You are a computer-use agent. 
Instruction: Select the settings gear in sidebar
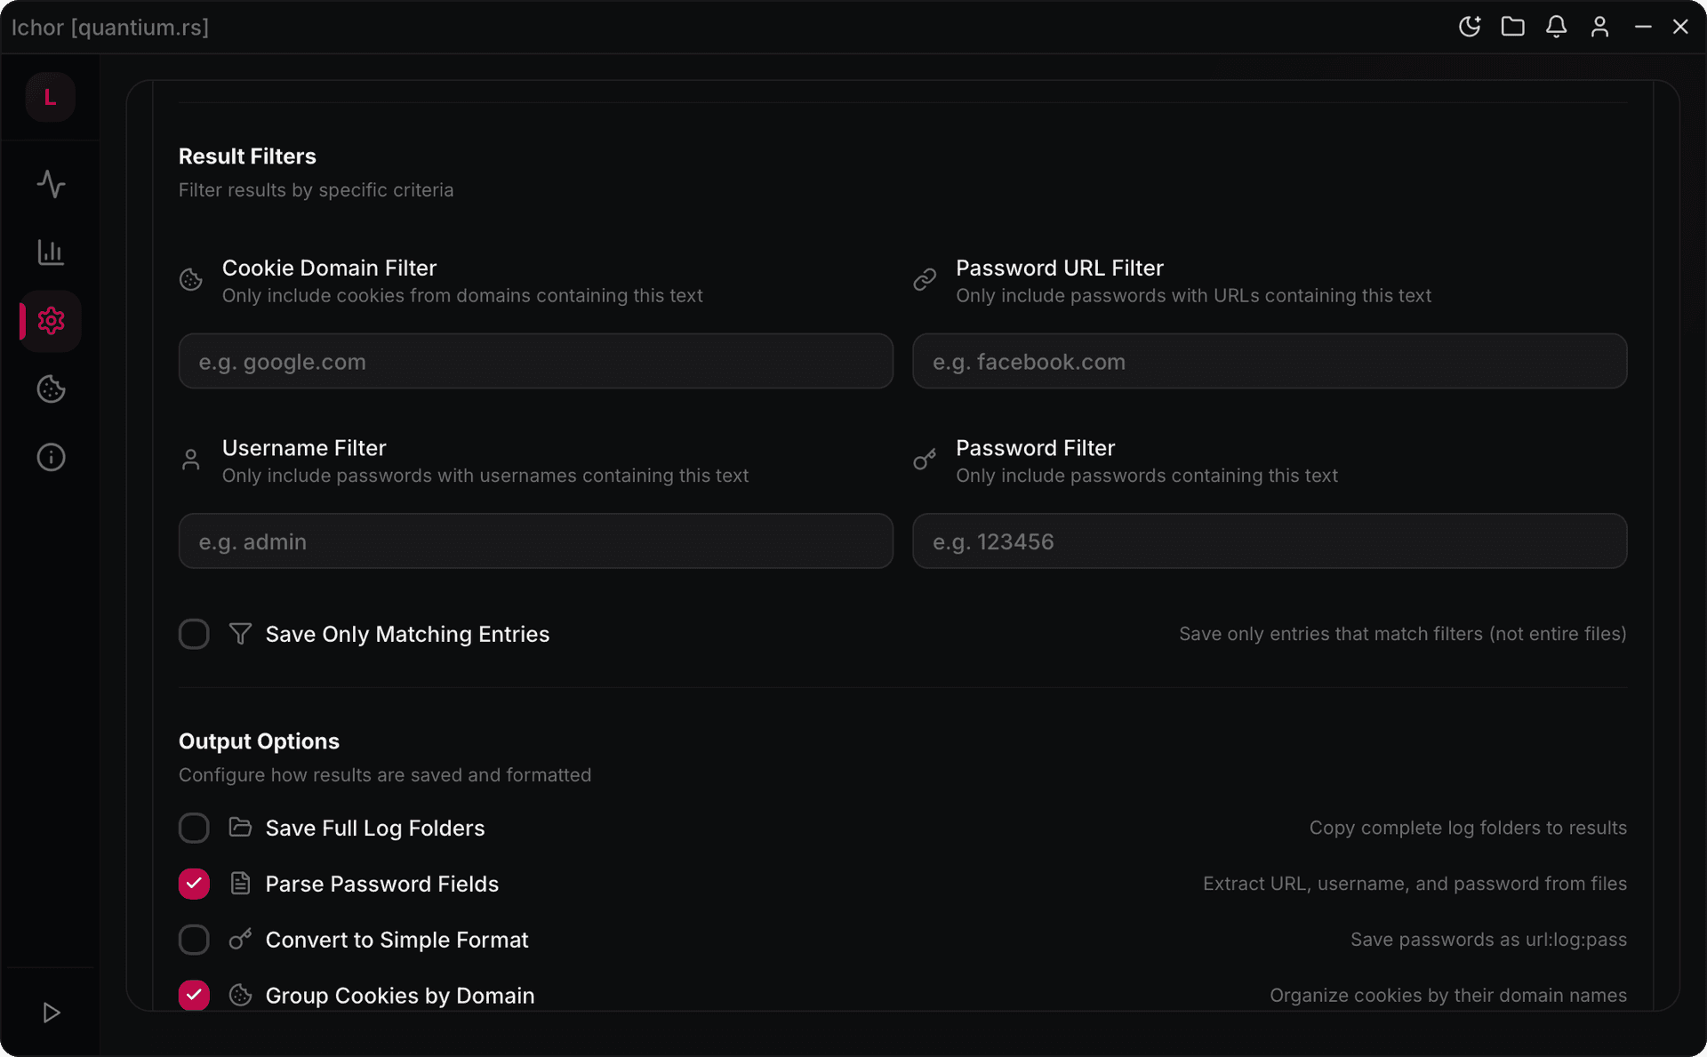coord(51,321)
